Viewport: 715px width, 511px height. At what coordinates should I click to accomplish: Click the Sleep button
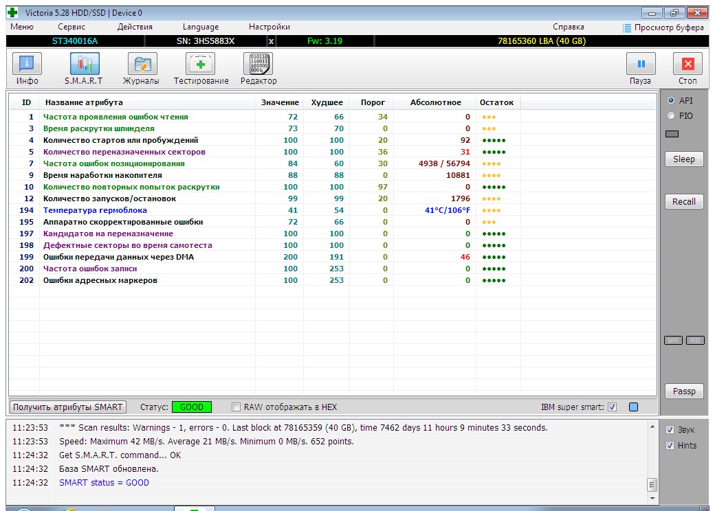(684, 159)
